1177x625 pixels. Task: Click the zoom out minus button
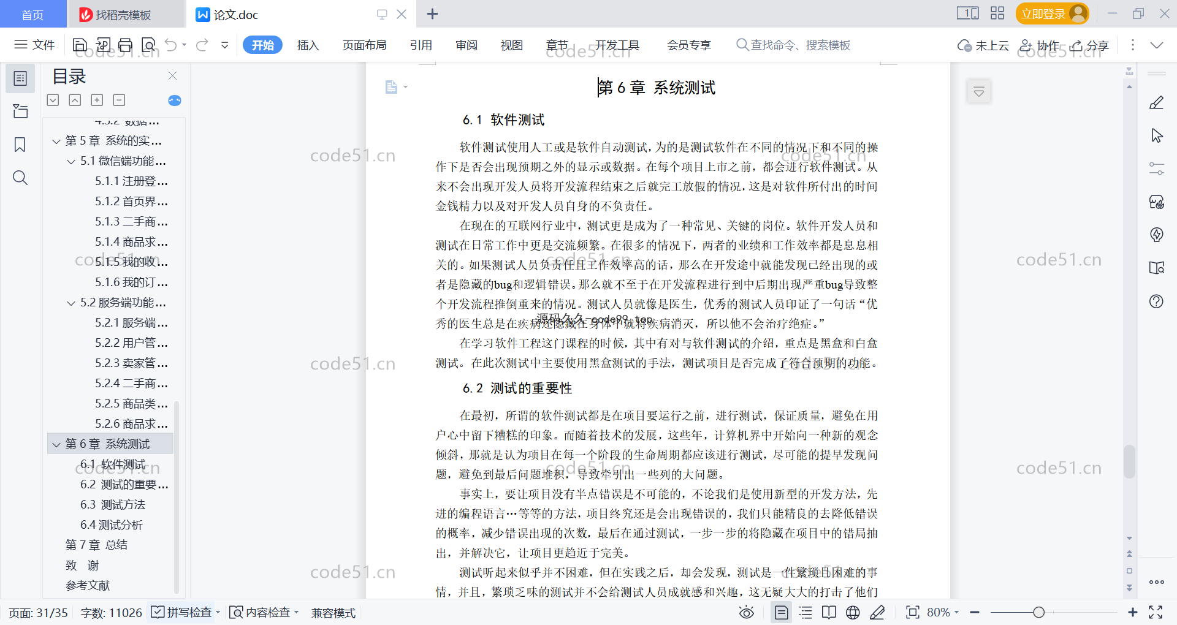click(x=975, y=612)
